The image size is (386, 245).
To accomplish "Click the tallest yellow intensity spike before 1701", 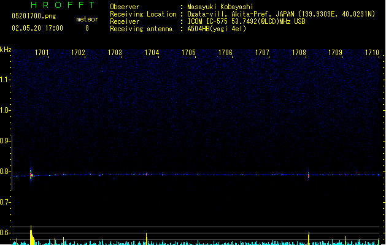I will point(32,235).
